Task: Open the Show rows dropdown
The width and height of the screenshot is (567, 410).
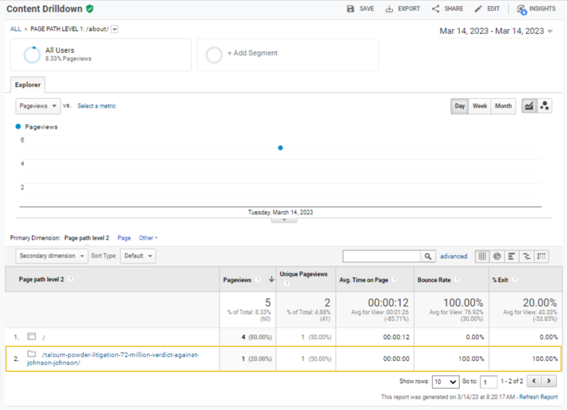Action: pyautogui.click(x=445, y=381)
